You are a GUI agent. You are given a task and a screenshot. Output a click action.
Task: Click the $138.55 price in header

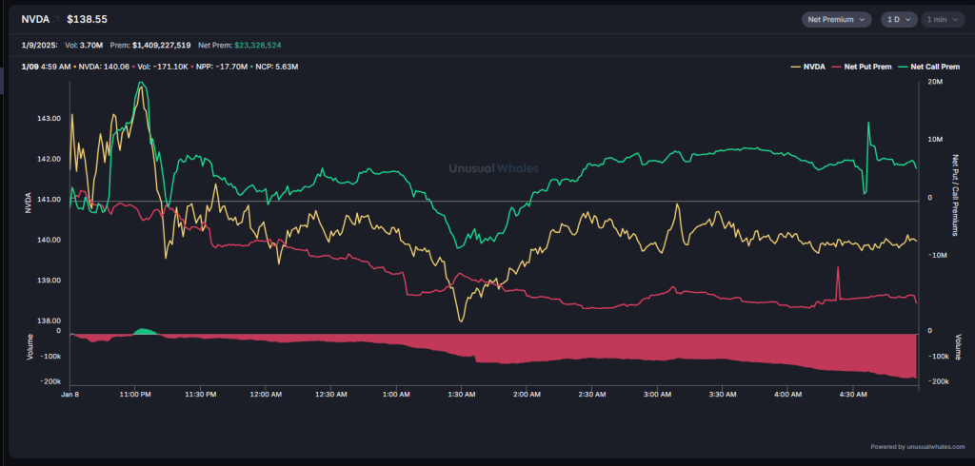pyautogui.click(x=86, y=19)
